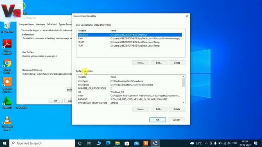The height and width of the screenshot is (147, 262).
Task: Open the notification center icon
Action: click(x=255, y=143)
